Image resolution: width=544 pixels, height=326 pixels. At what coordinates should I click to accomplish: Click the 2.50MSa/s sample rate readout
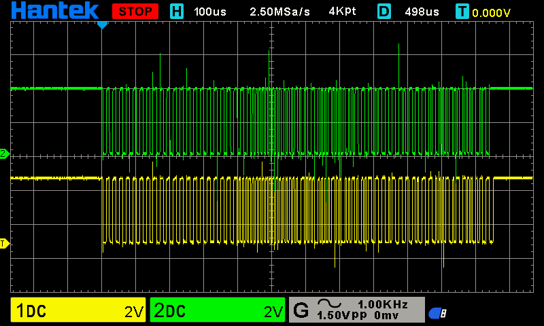point(279,12)
